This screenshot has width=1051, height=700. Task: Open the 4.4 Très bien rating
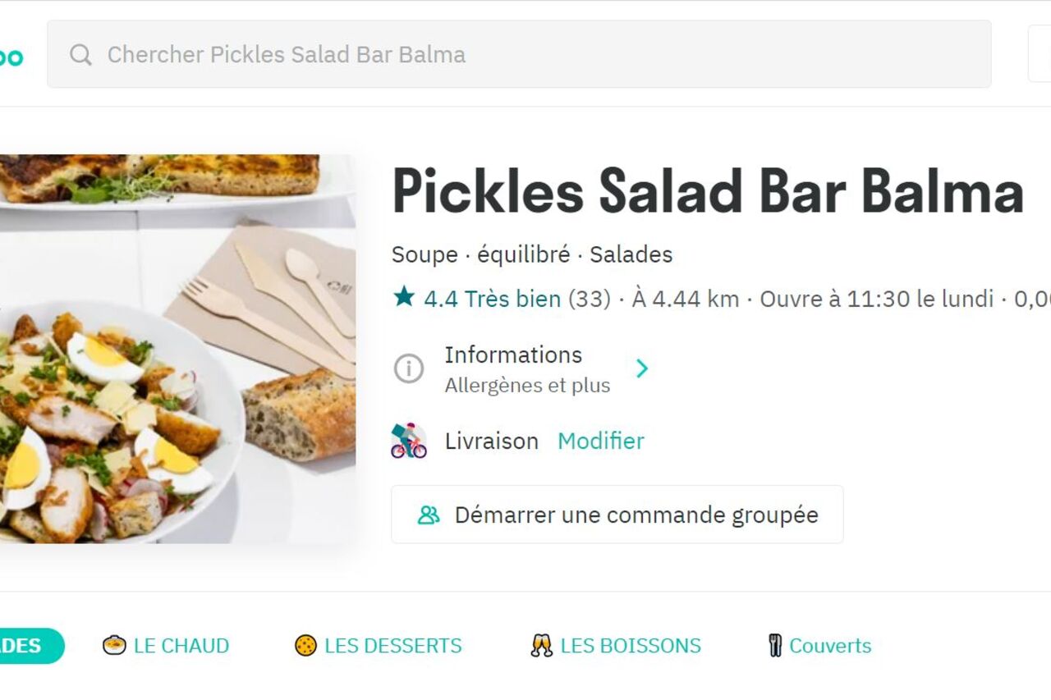click(492, 299)
